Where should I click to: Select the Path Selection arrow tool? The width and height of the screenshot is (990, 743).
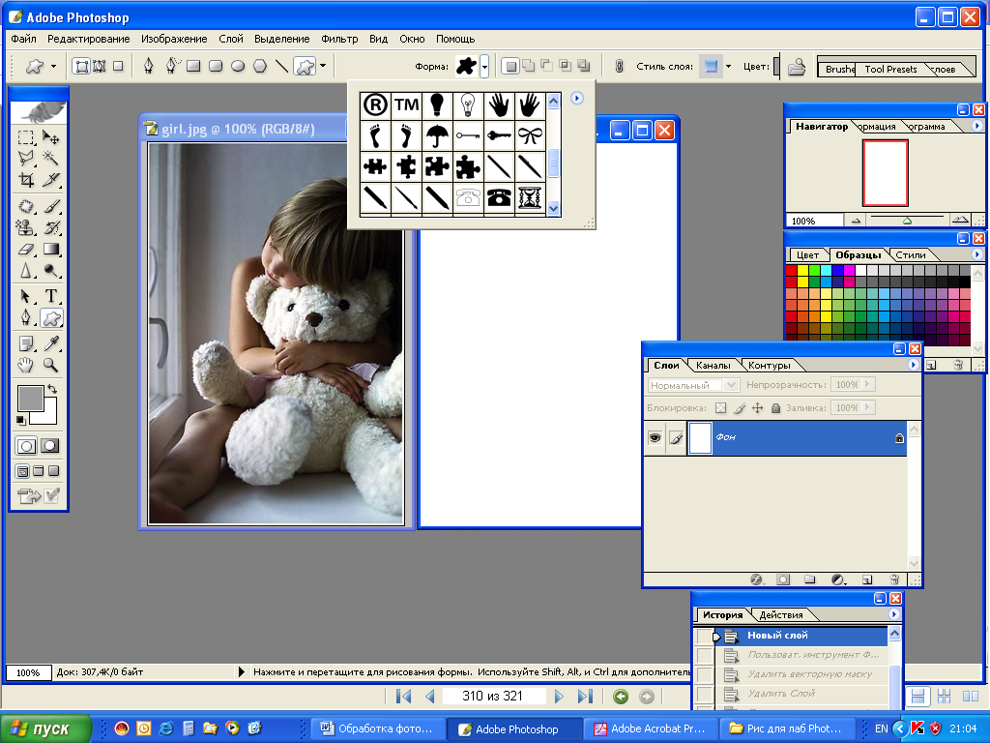pyautogui.click(x=26, y=296)
